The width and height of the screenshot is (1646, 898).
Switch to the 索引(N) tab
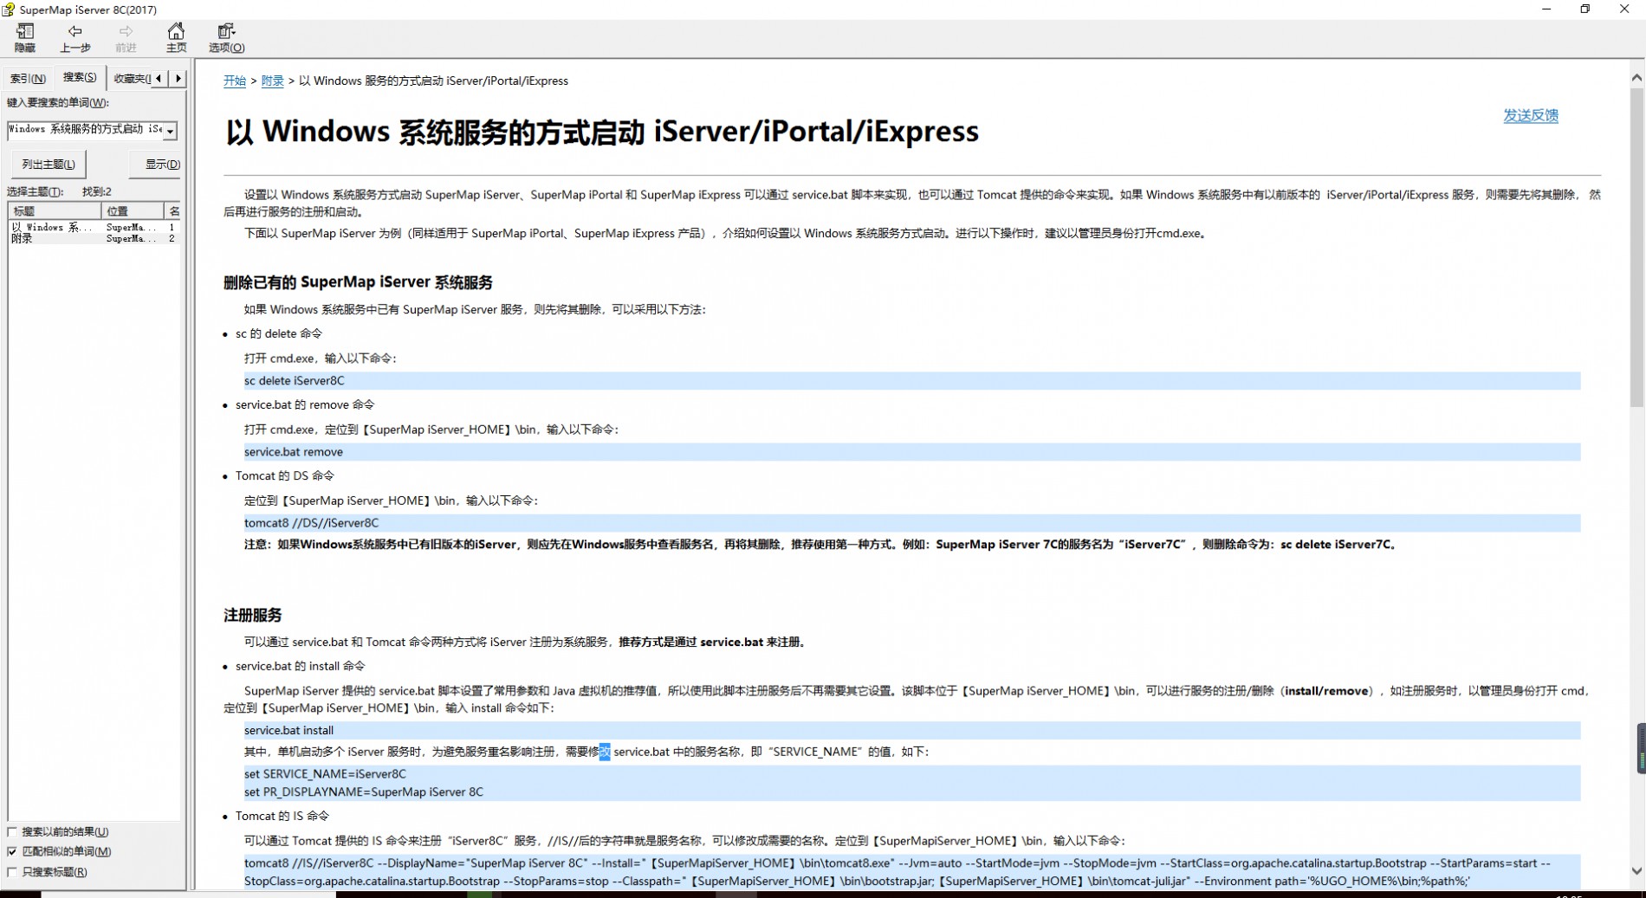(x=28, y=78)
